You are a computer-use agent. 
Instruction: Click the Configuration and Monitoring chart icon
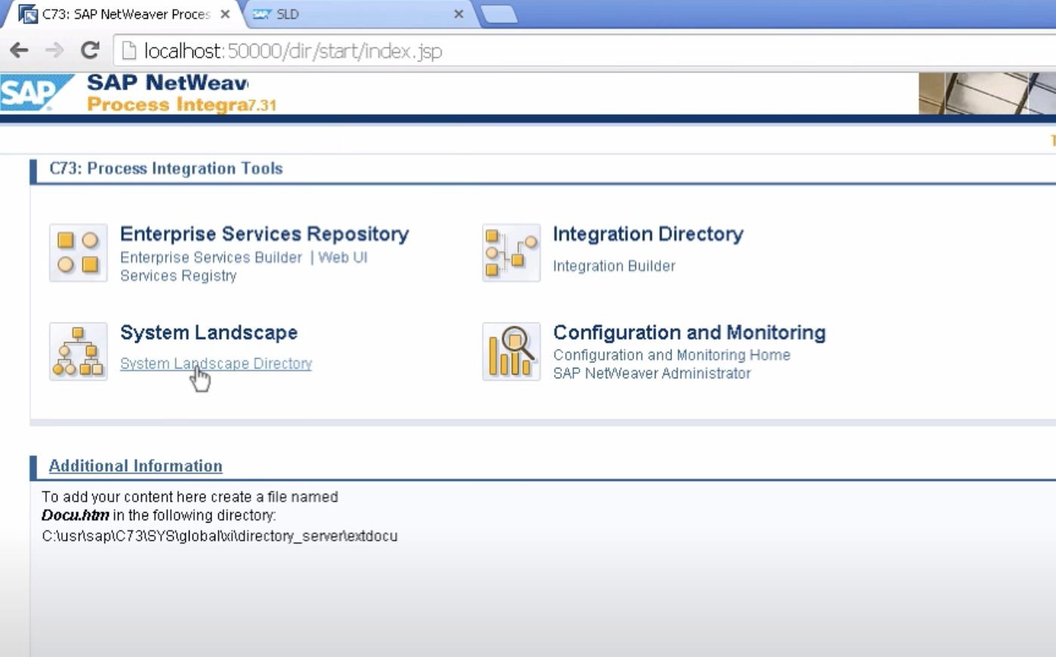511,351
